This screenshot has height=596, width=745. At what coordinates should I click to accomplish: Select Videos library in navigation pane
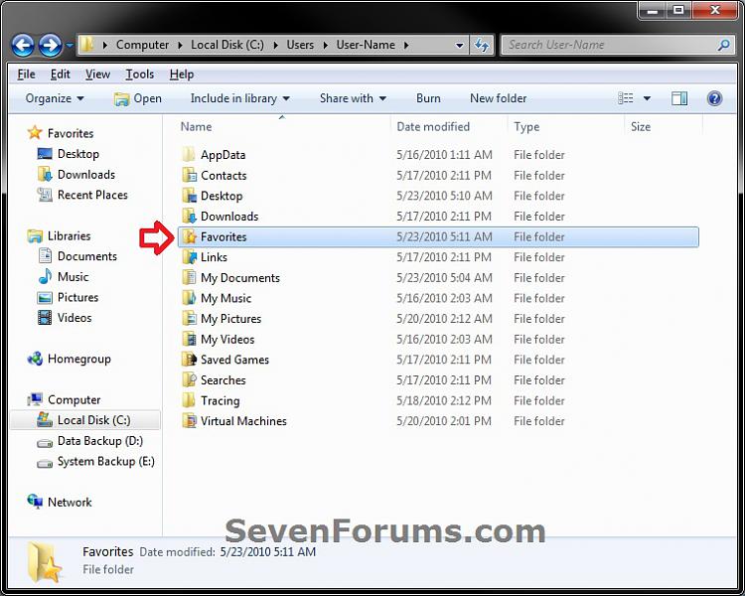click(x=65, y=318)
